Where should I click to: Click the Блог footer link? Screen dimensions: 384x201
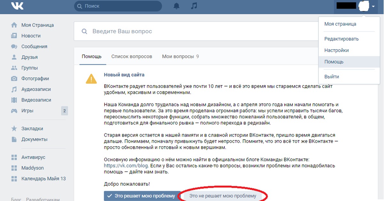click(x=17, y=199)
